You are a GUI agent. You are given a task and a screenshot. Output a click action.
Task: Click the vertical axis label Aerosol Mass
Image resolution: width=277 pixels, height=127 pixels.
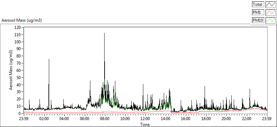coord(11,70)
